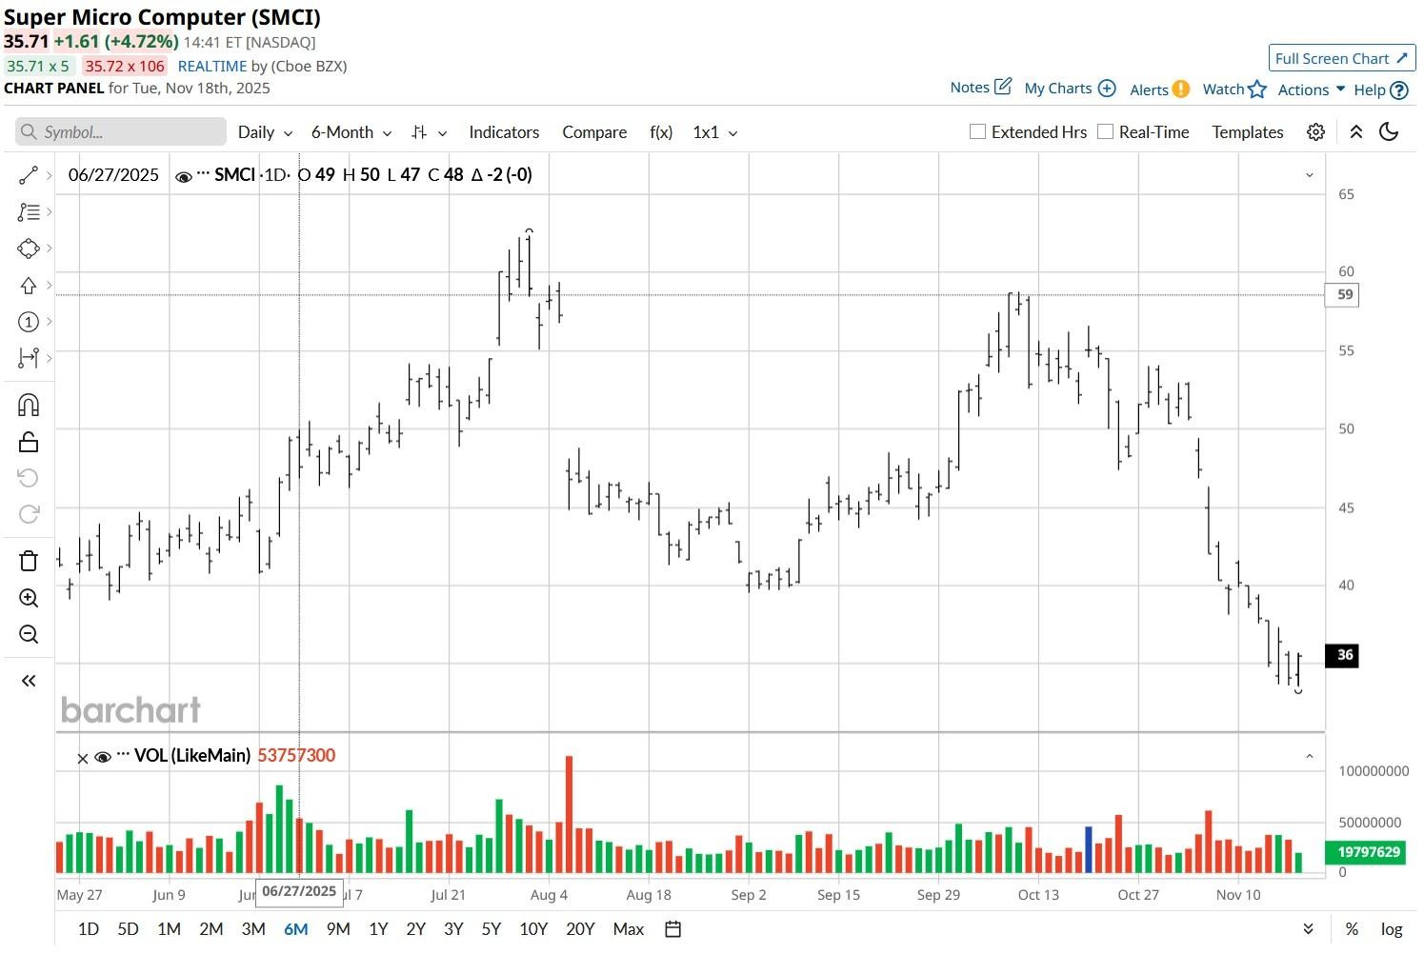Click the crosshair price label 59
This screenshot has height=954, width=1424.
(x=1342, y=295)
